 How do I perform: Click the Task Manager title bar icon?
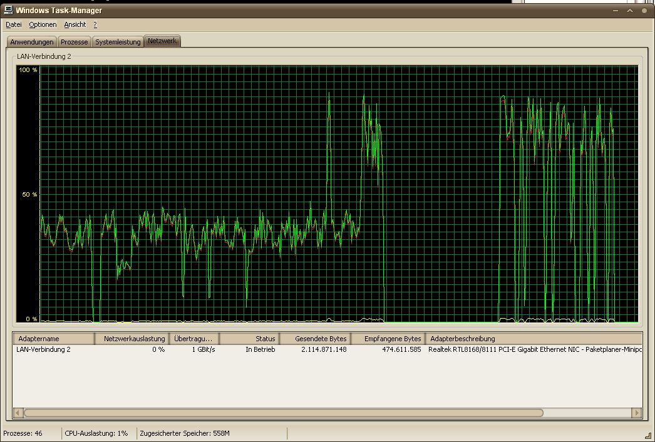[8, 10]
